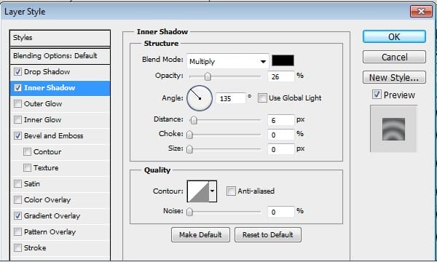Open the Bevel and Emboss settings row
This screenshot has width=437, height=262.
click(x=60, y=136)
